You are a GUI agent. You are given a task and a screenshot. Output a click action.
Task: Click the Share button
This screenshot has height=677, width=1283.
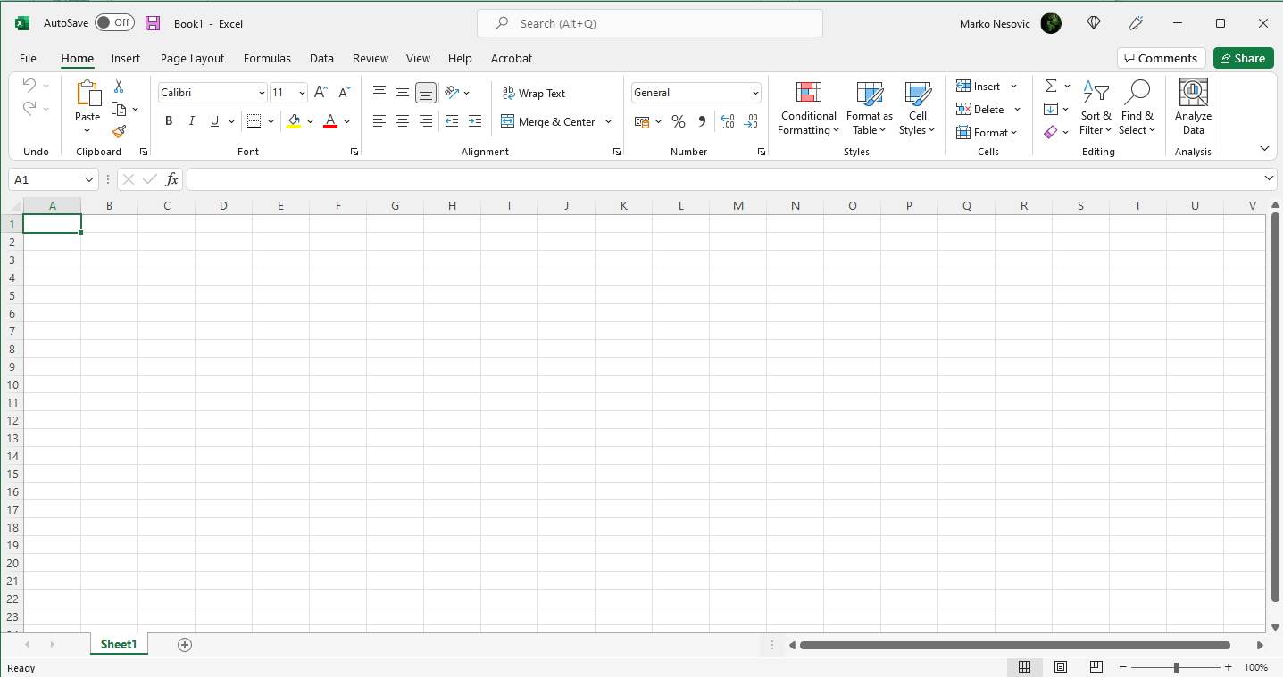(1243, 57)
